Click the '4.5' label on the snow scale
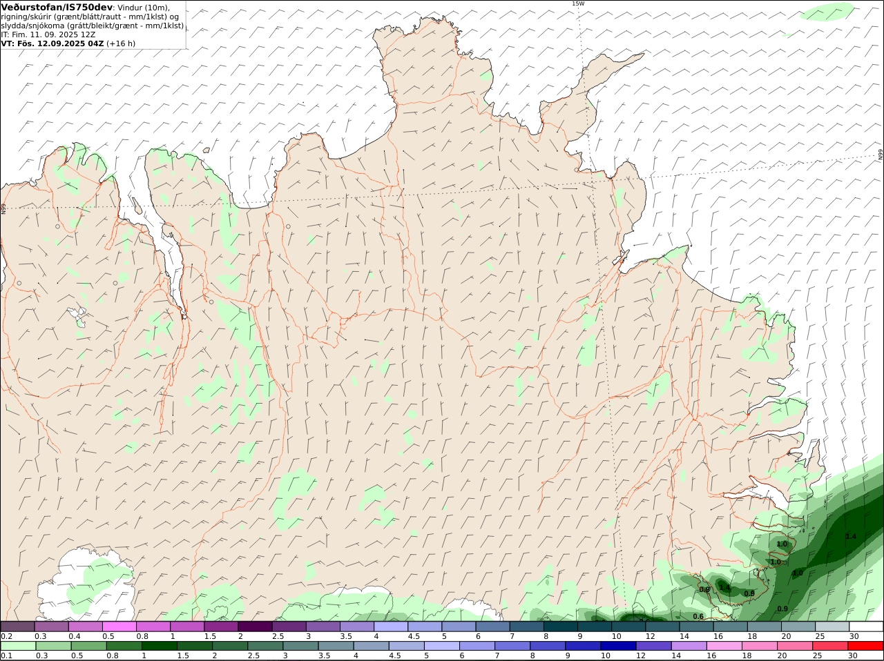This screenshot has width=884, height=661. click(414, 636)
